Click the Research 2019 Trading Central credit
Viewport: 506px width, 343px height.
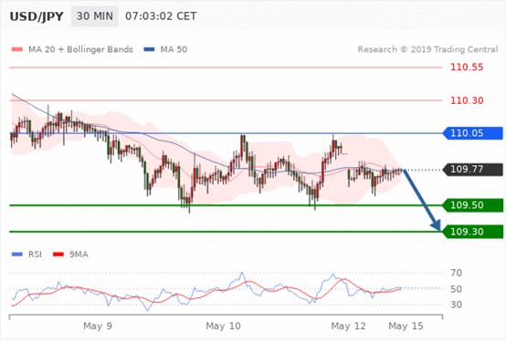point(427,49)
